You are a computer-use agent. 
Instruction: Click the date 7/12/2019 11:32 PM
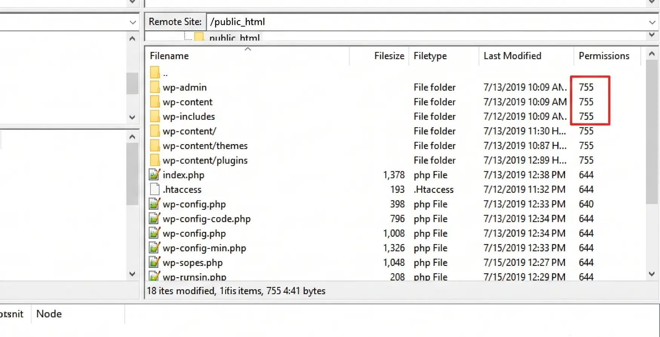click(525, 189)
